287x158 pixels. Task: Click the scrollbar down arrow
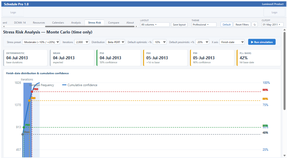(284, 156)
